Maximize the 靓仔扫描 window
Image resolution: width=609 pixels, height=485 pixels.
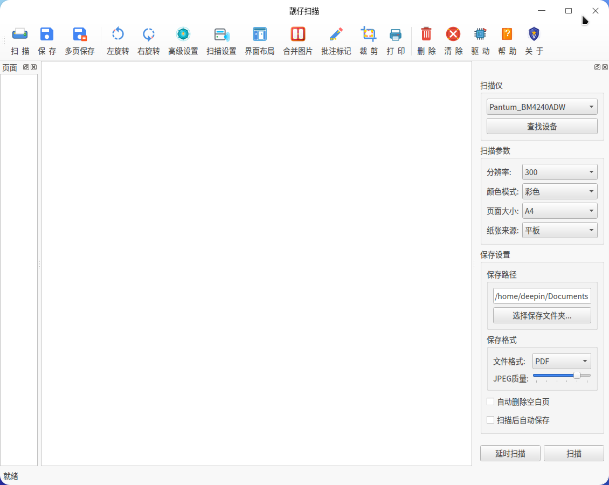point(568,11)
